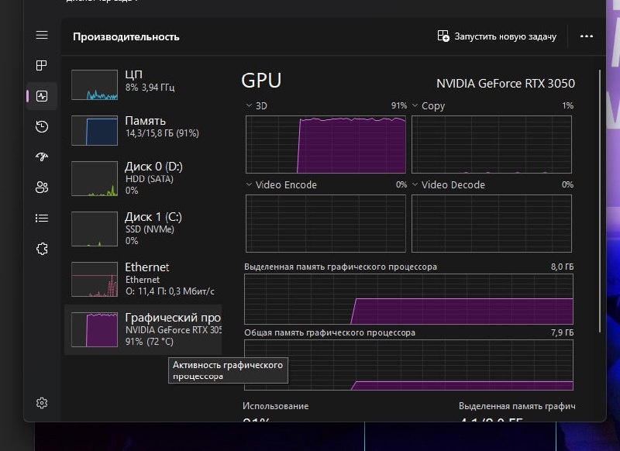The width and height of the screenshot is (620, 451).
Task: Open the Video Decode engine dropdown
Action: coord(415,184)
